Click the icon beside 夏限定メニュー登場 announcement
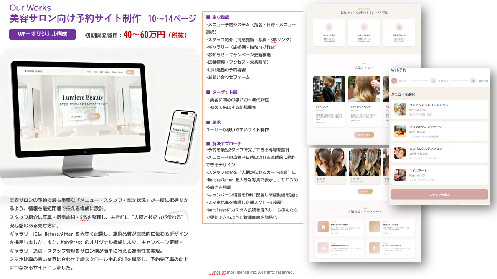The height and width of the screenshot is (279, 497). [375, 227]
